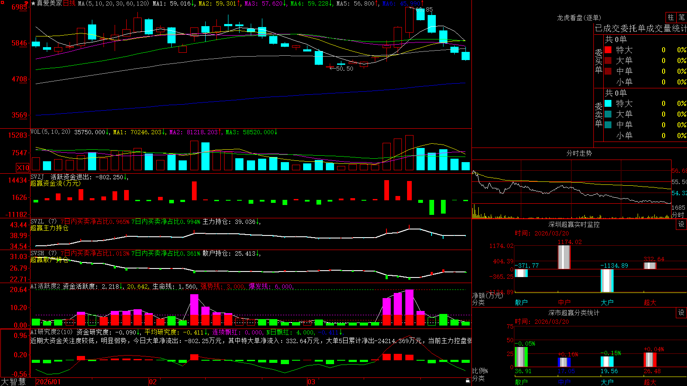Click MA2: 59.301 moving average value

(219, 3)
